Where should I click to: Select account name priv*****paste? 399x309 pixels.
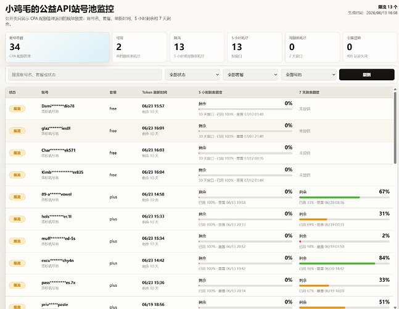pyautogui.click(x=55, y=305)
